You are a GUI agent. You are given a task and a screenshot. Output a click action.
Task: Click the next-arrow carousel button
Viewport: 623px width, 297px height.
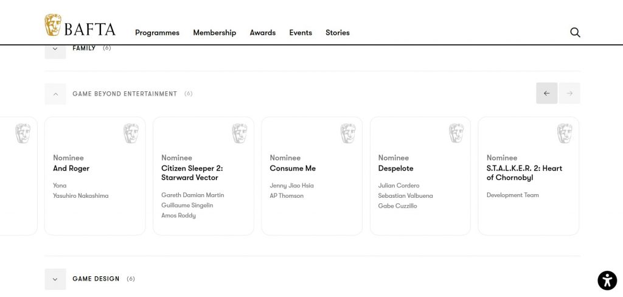point(569,94)
